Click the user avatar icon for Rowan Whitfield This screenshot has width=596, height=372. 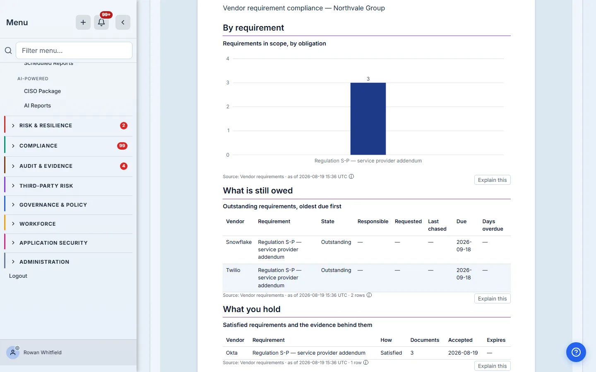coord(13,353)
